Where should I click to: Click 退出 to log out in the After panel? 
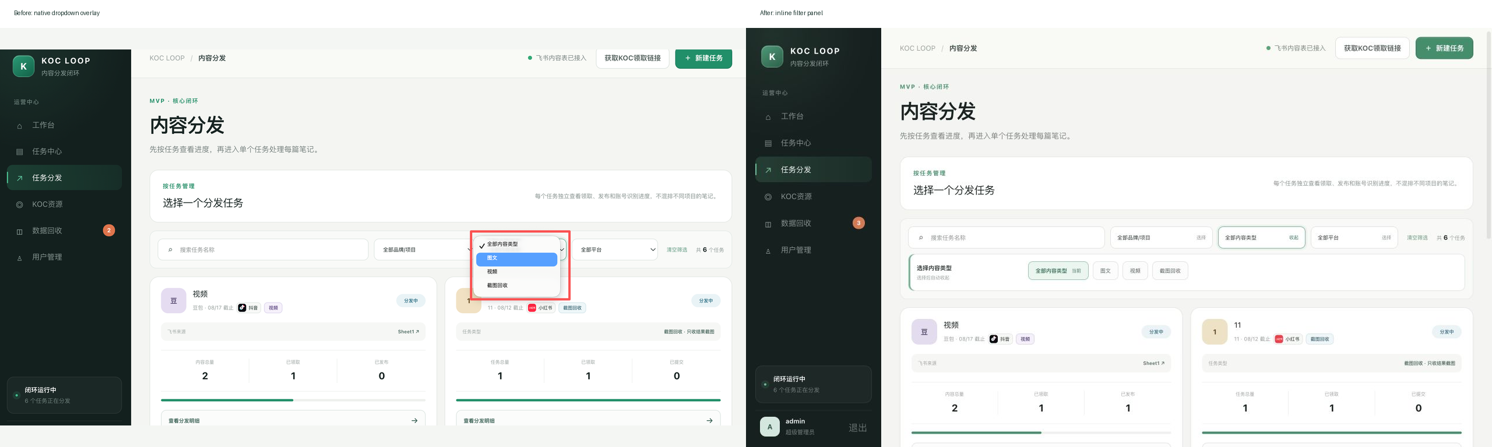pyautogui.click(x=857, y=427)
